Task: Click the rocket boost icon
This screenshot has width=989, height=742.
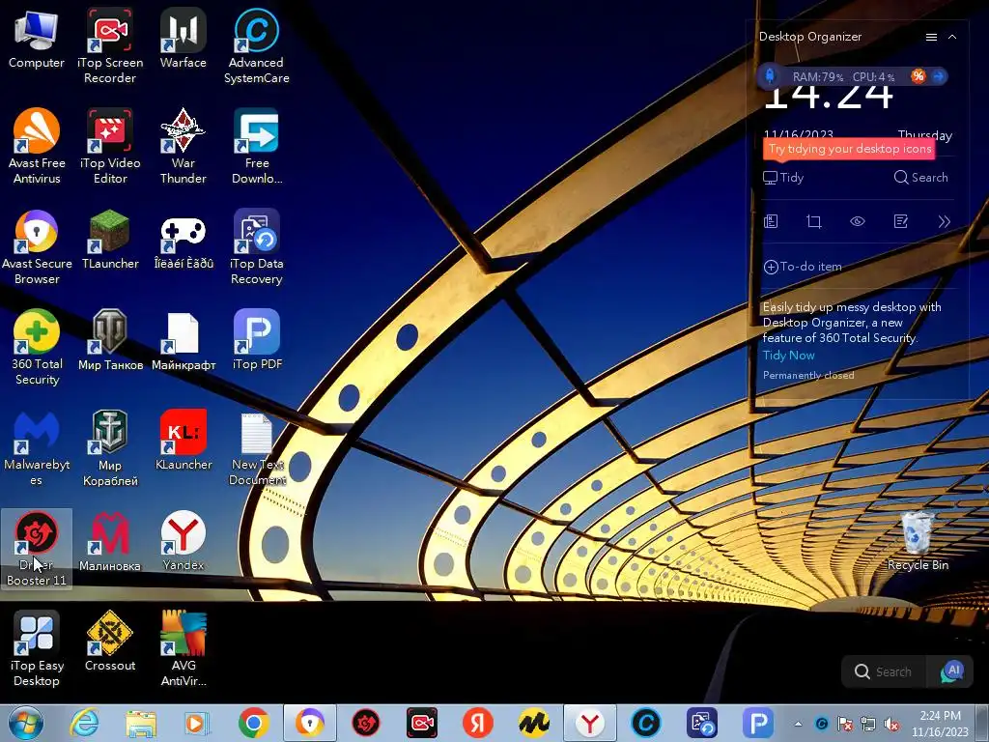Action: [x=770, y=76]
